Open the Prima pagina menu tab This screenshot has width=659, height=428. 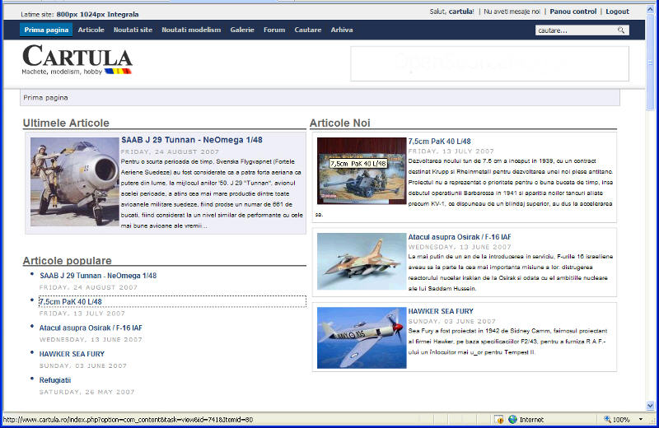[x=46, y=30]
